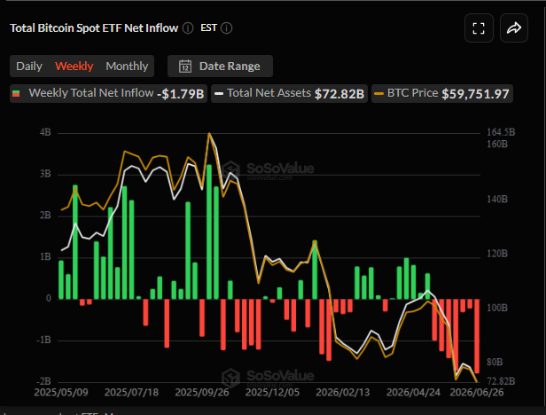
Task: Open info icon next to Net Inflow title
Action: click(188, 28)
